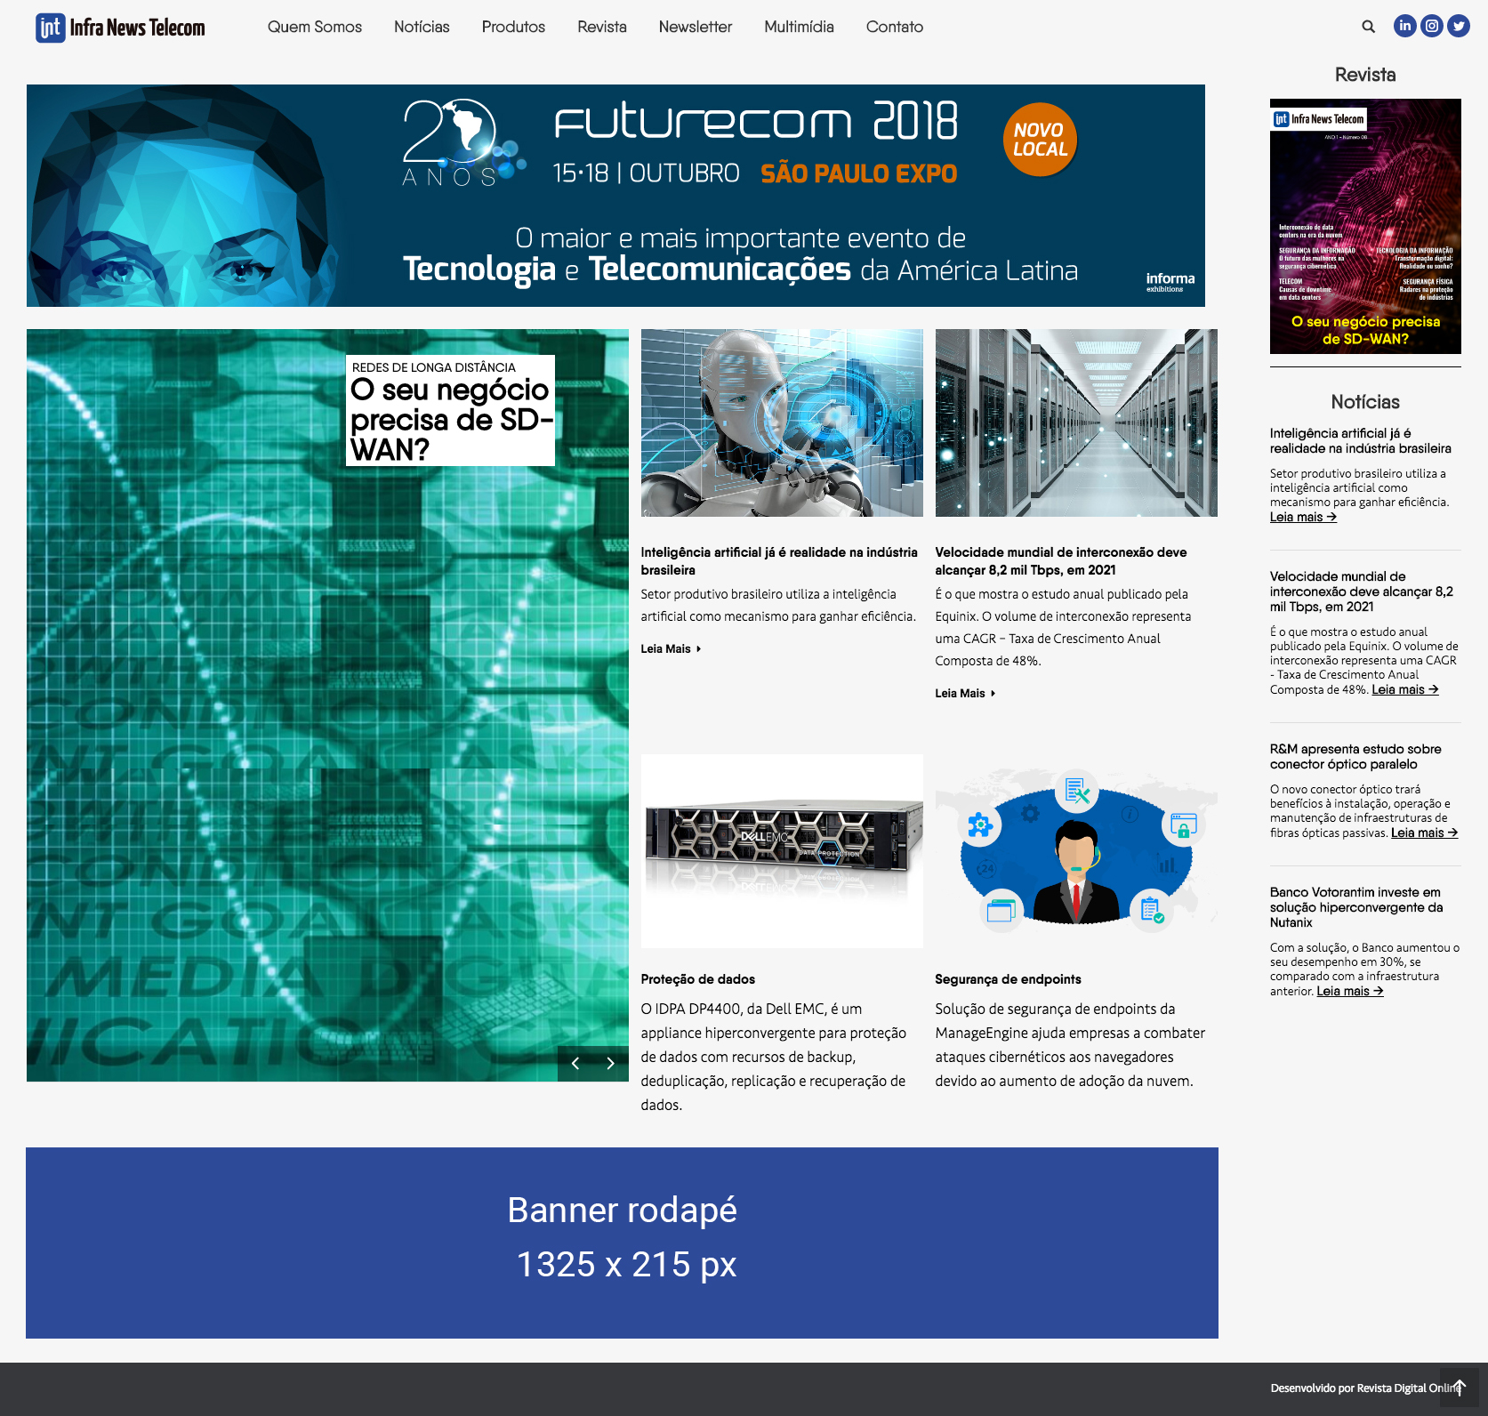The height and width of the screenshot is (1416, 1488).
Task: Click sidebar 'Leia mais' for R&M conector óptico
Action: point(1425,833)
